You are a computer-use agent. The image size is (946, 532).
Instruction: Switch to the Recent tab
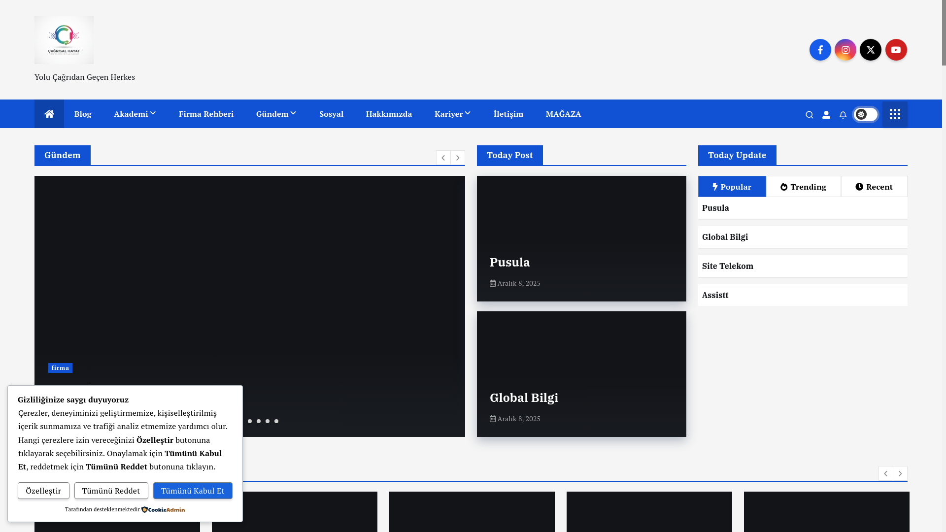[874, 187]
